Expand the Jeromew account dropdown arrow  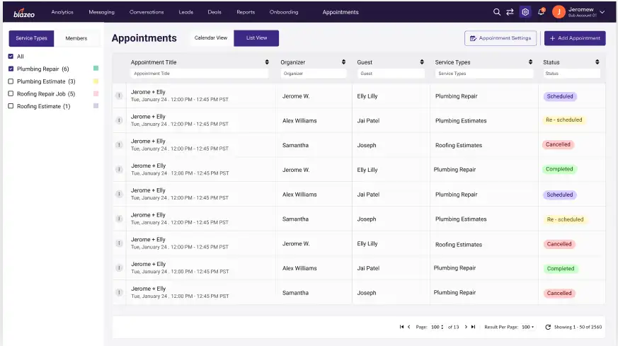coord(602,12)
